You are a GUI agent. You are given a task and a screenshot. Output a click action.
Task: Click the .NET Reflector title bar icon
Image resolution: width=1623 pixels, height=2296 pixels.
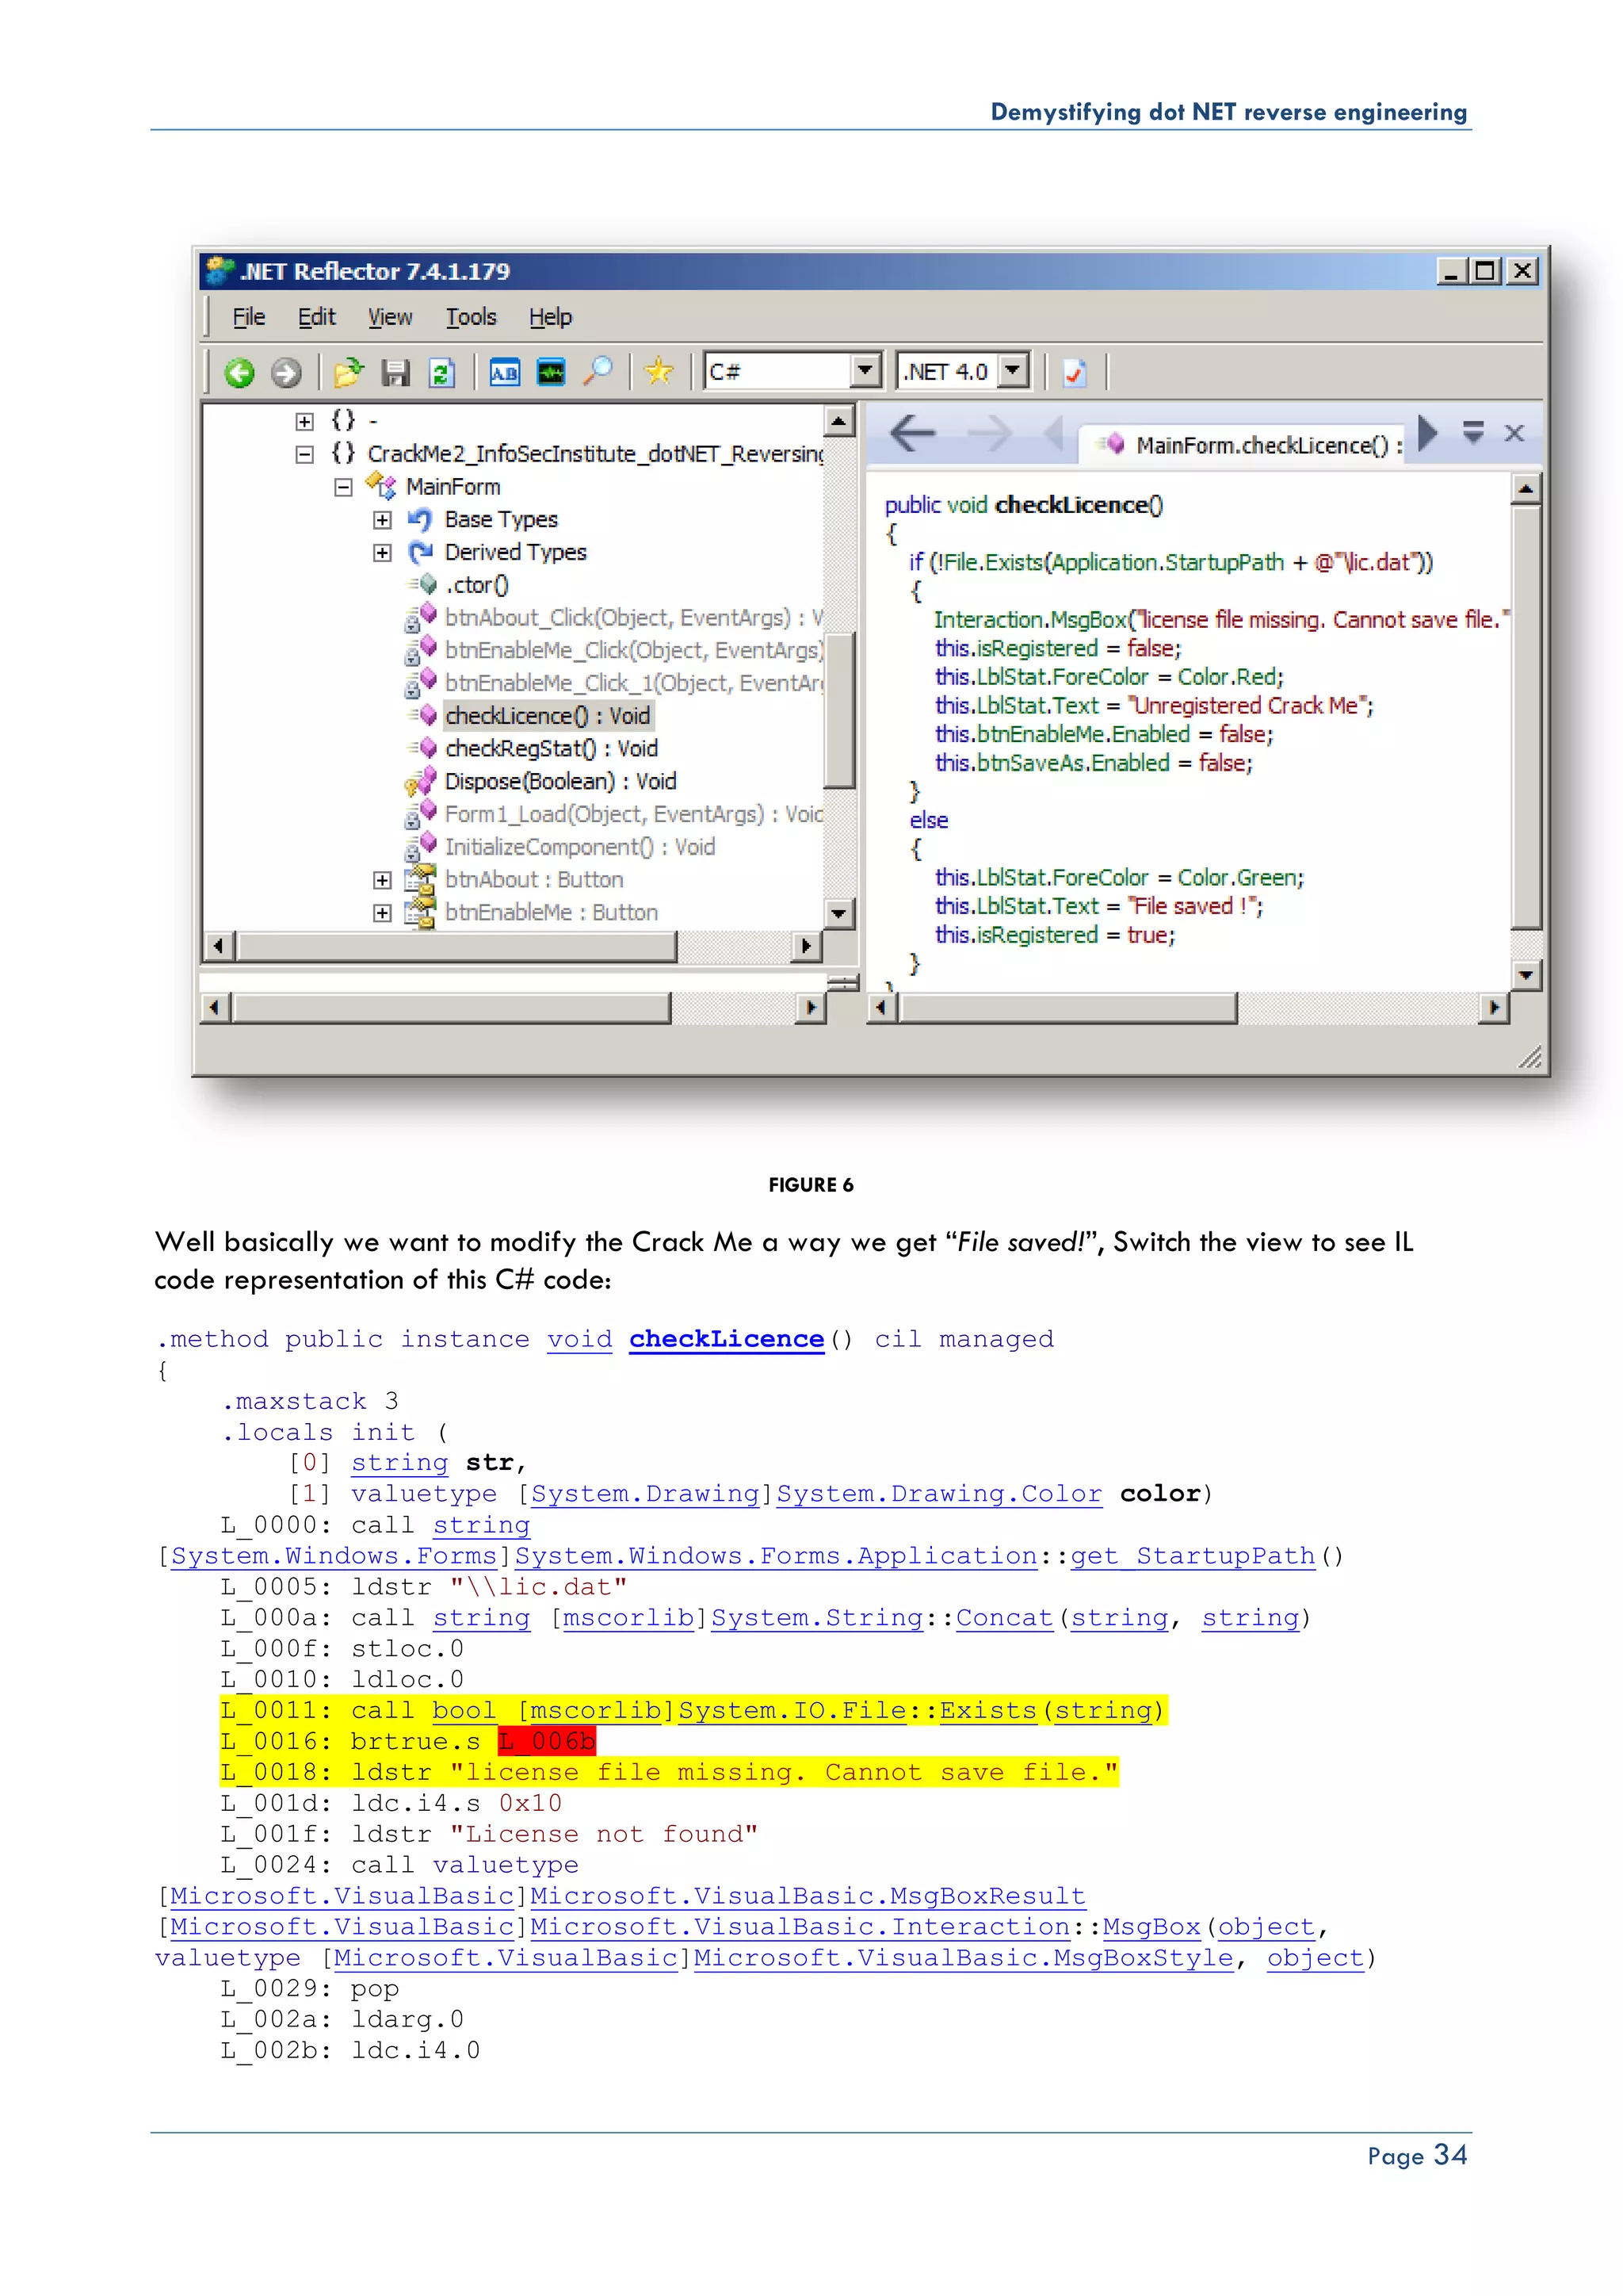click(219, 270)
